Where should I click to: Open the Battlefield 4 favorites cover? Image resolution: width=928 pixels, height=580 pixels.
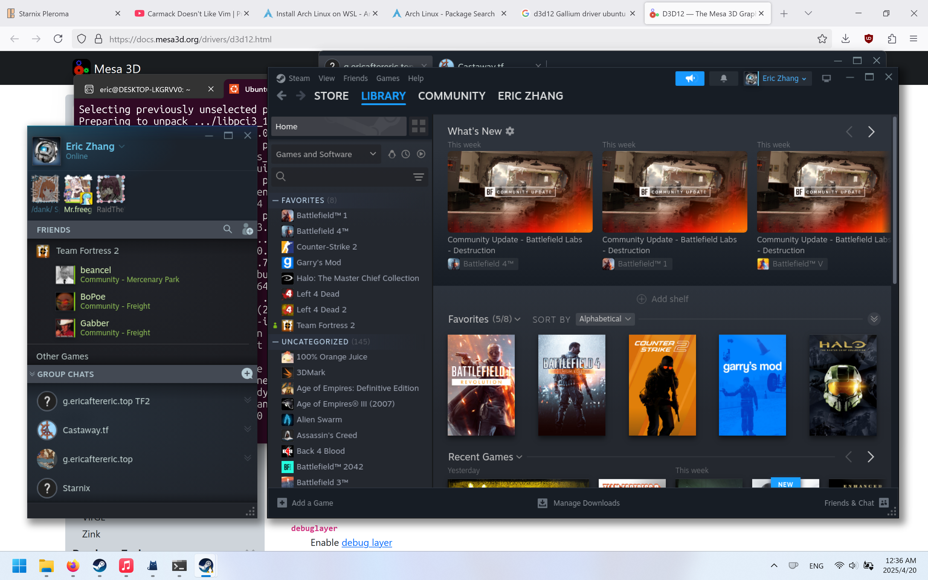pyautogui.click(x=571, y=385)
